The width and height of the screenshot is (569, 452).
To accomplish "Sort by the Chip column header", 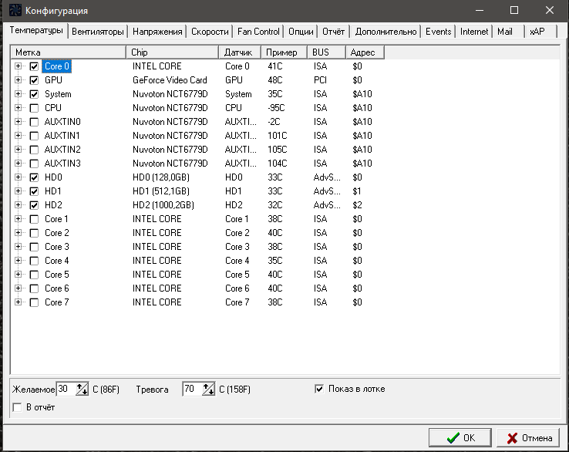I will click(173, 52).
